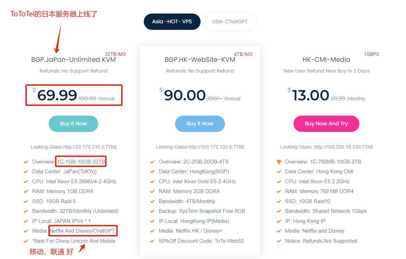Screen dimensions: 406x259
Task: Visit the Looking-Glass link for 103.172.135.6
Action: [x=200, y=147]
